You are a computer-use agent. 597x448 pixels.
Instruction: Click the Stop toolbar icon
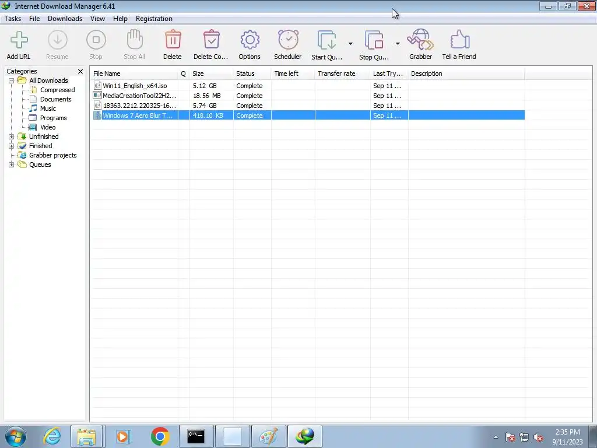(x=96, y=40)
